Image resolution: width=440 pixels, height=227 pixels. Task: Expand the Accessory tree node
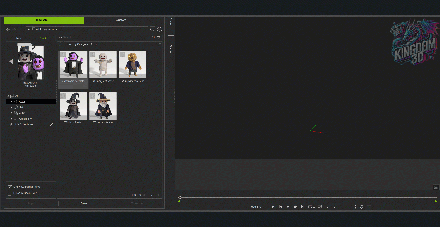[11, 119]
